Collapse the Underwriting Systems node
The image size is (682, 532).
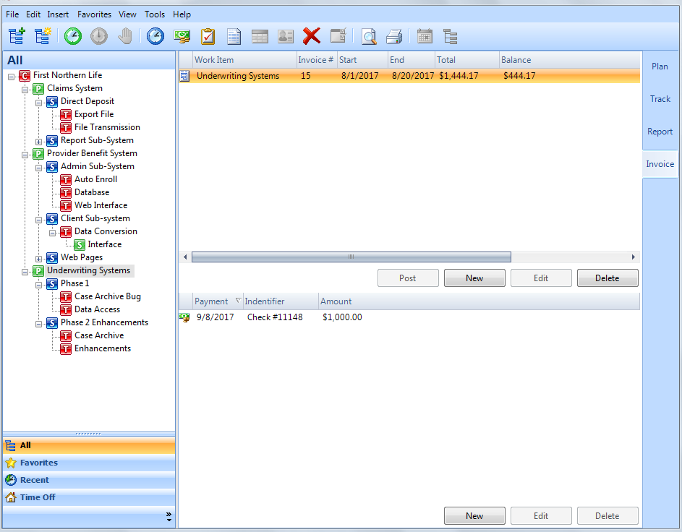[25, 272]
